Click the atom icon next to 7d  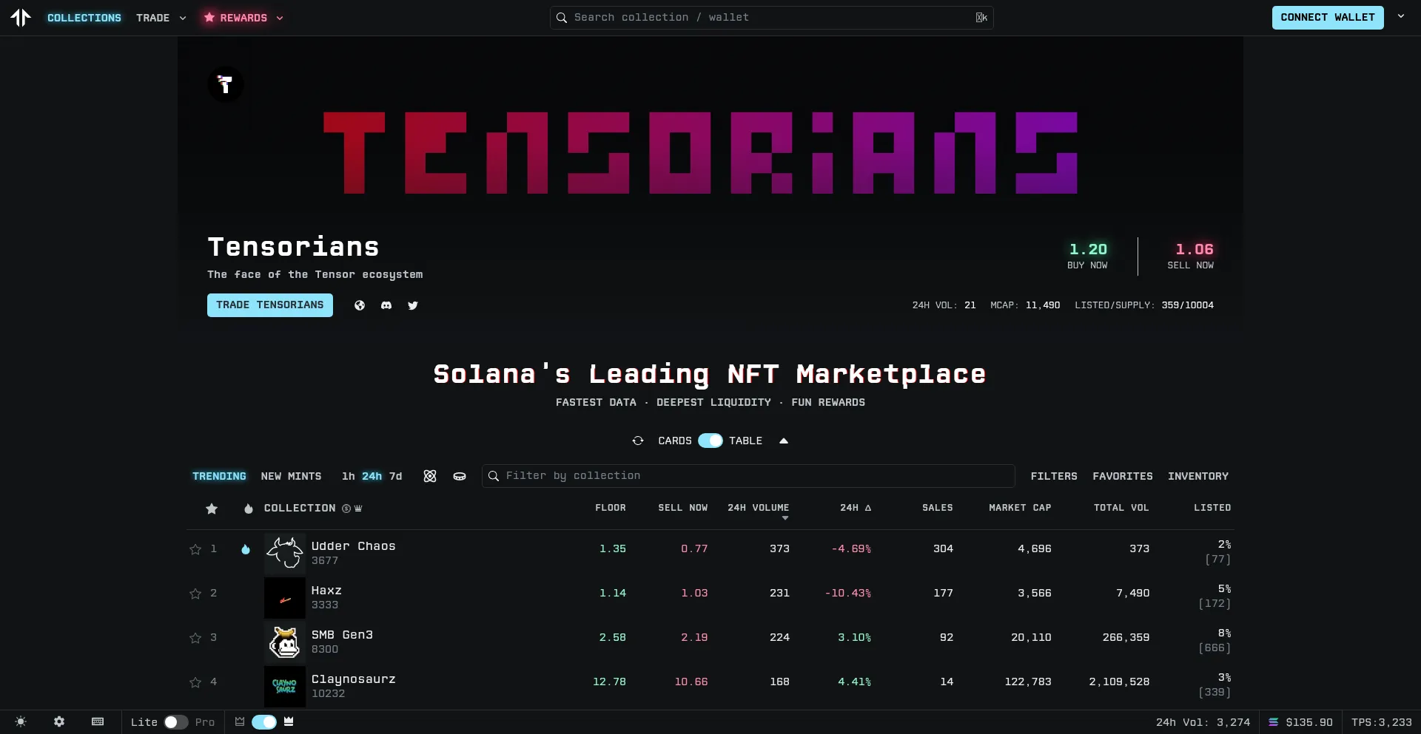[430, 476]
